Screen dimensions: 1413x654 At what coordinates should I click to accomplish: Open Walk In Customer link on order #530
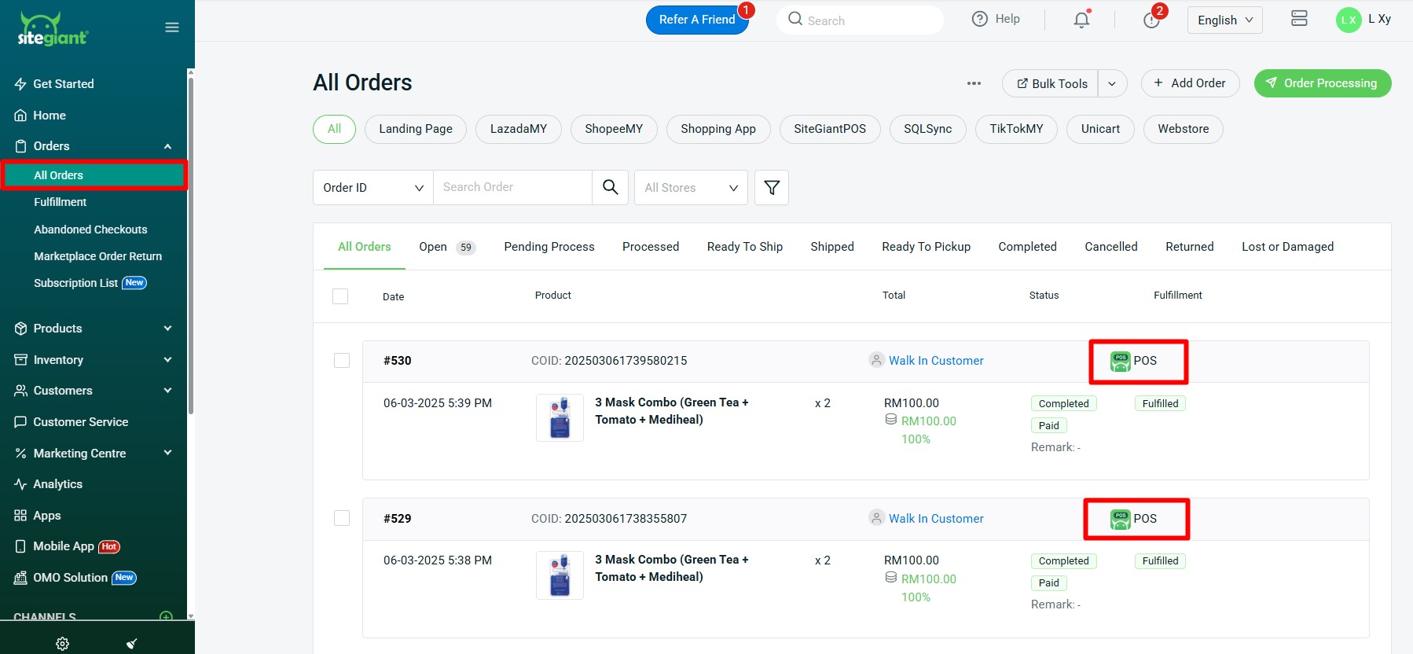[x=935, y=361]
